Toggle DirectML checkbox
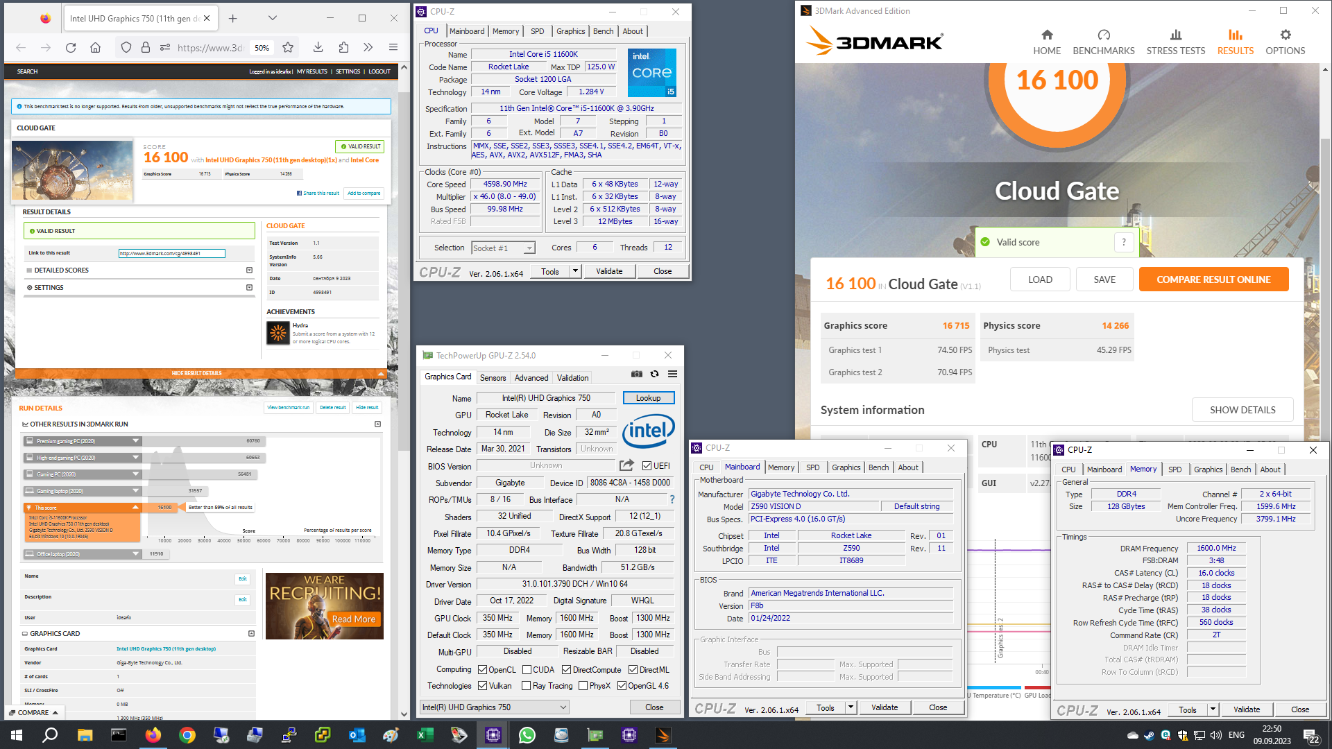Image resolution: width=1332 pixels, height=749 pixels. pyautogui.click(x=633, y=670)
